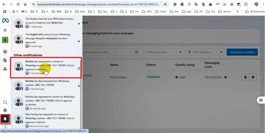Image resolution: width=265 pixels, height=133 pixels.
Task: Open phone number settings gear icon
Action: coord(253,77)
